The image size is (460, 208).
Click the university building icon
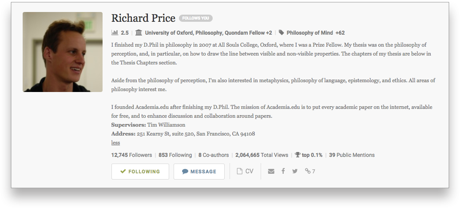point(139,32)
